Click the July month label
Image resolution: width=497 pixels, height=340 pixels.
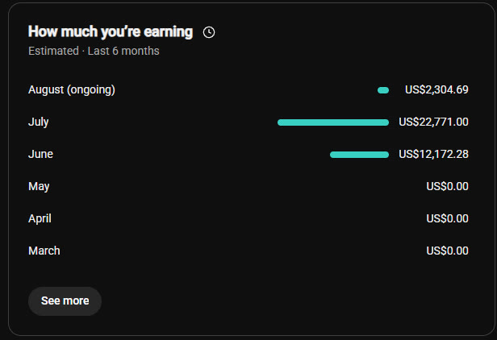39,122
